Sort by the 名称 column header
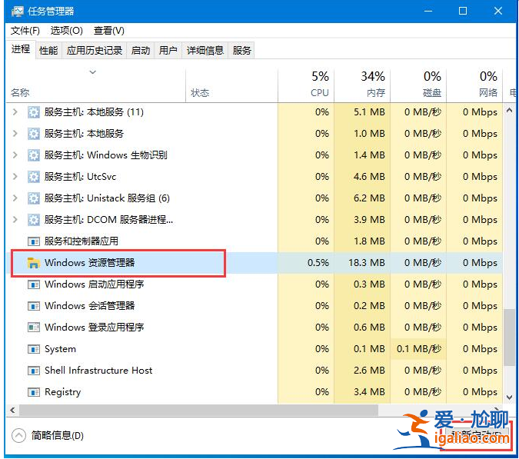This screenshot has width=519, height=459. 96,85
